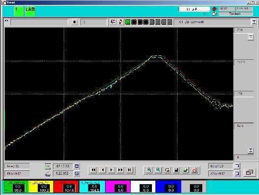Click the zoom out magnifier icon
Screen dimensions: 259x195
158,170
